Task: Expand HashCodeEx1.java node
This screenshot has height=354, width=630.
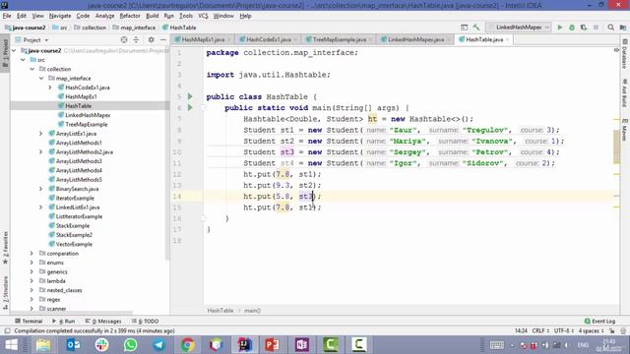Action: coord(50,88)
